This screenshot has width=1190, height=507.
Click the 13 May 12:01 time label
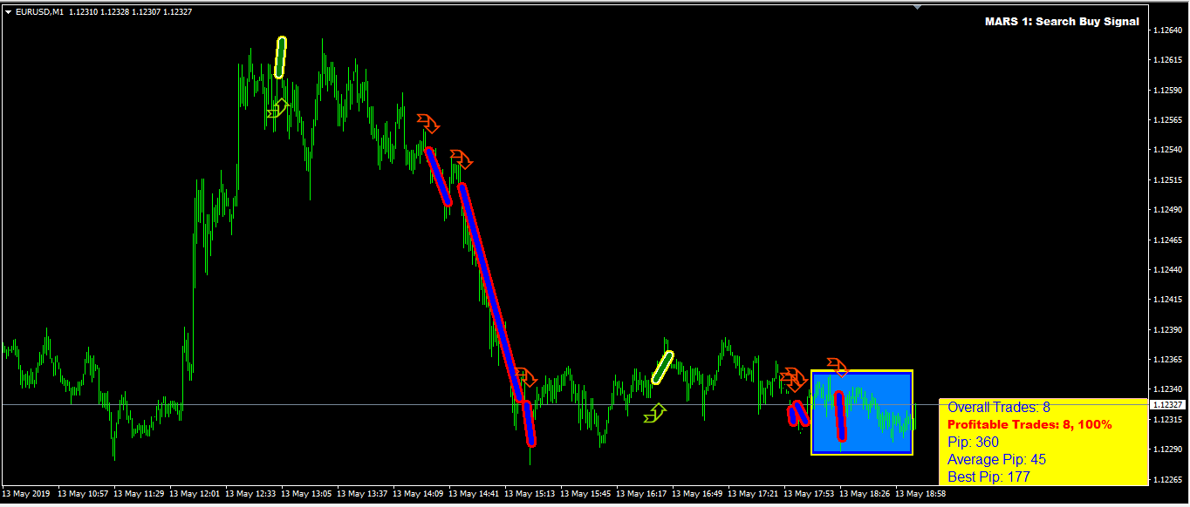pyautogui.click(x=195, y=494)
